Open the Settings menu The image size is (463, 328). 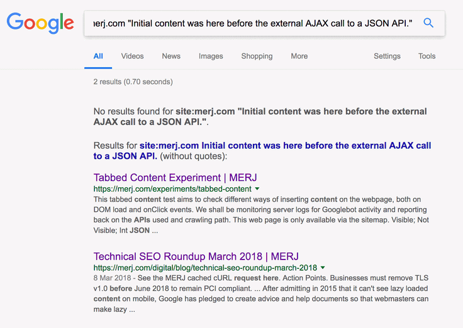point(387,56)
